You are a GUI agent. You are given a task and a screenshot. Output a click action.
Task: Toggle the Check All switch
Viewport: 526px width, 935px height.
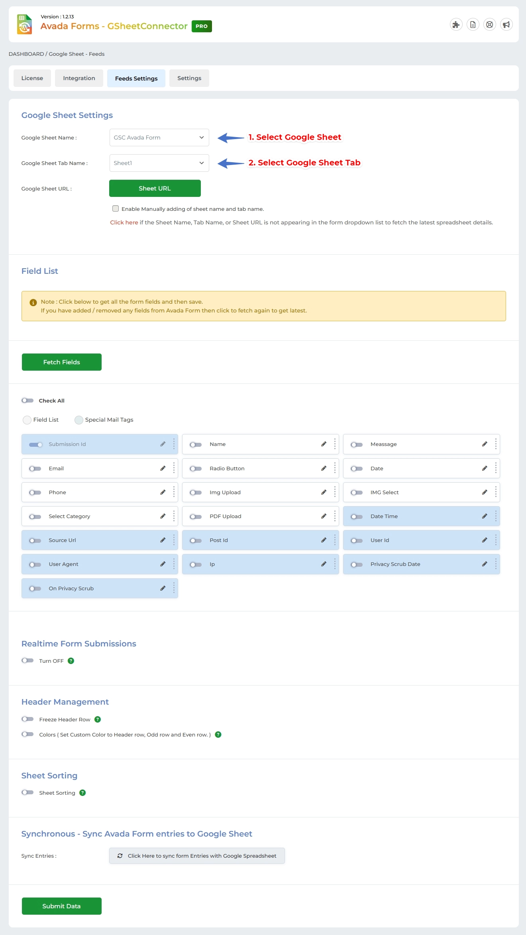27,401
